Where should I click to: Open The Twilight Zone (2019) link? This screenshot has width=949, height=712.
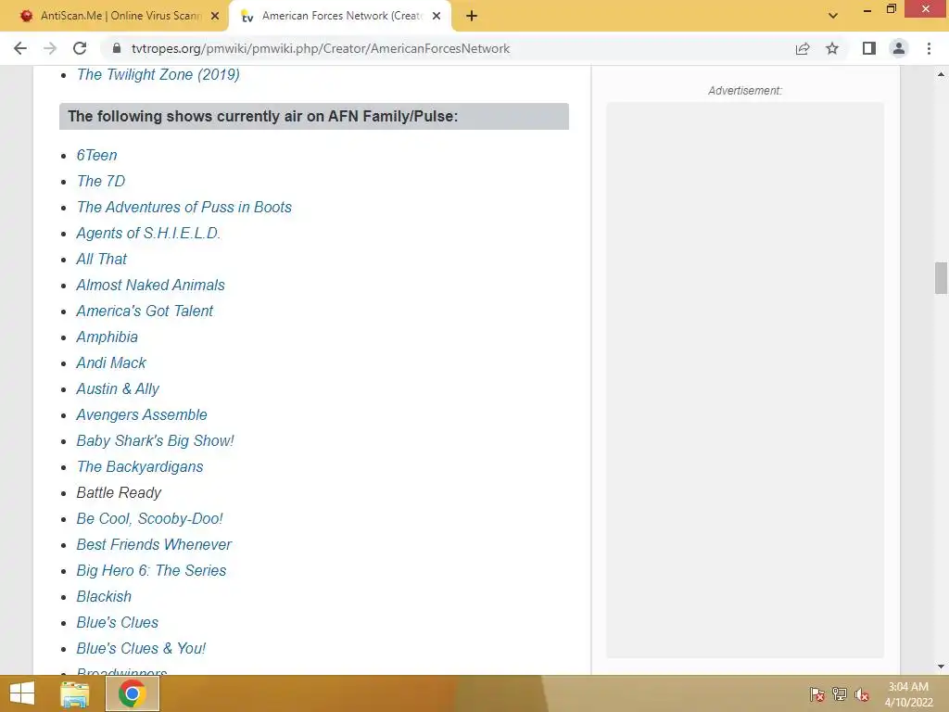(158, 74)
